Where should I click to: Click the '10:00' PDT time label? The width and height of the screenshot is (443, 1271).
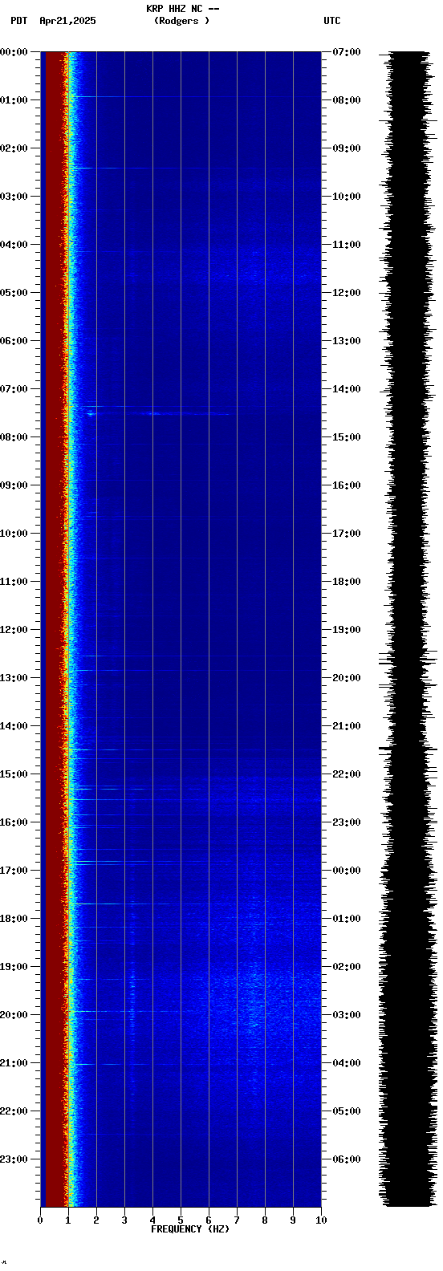coord(14,534)
